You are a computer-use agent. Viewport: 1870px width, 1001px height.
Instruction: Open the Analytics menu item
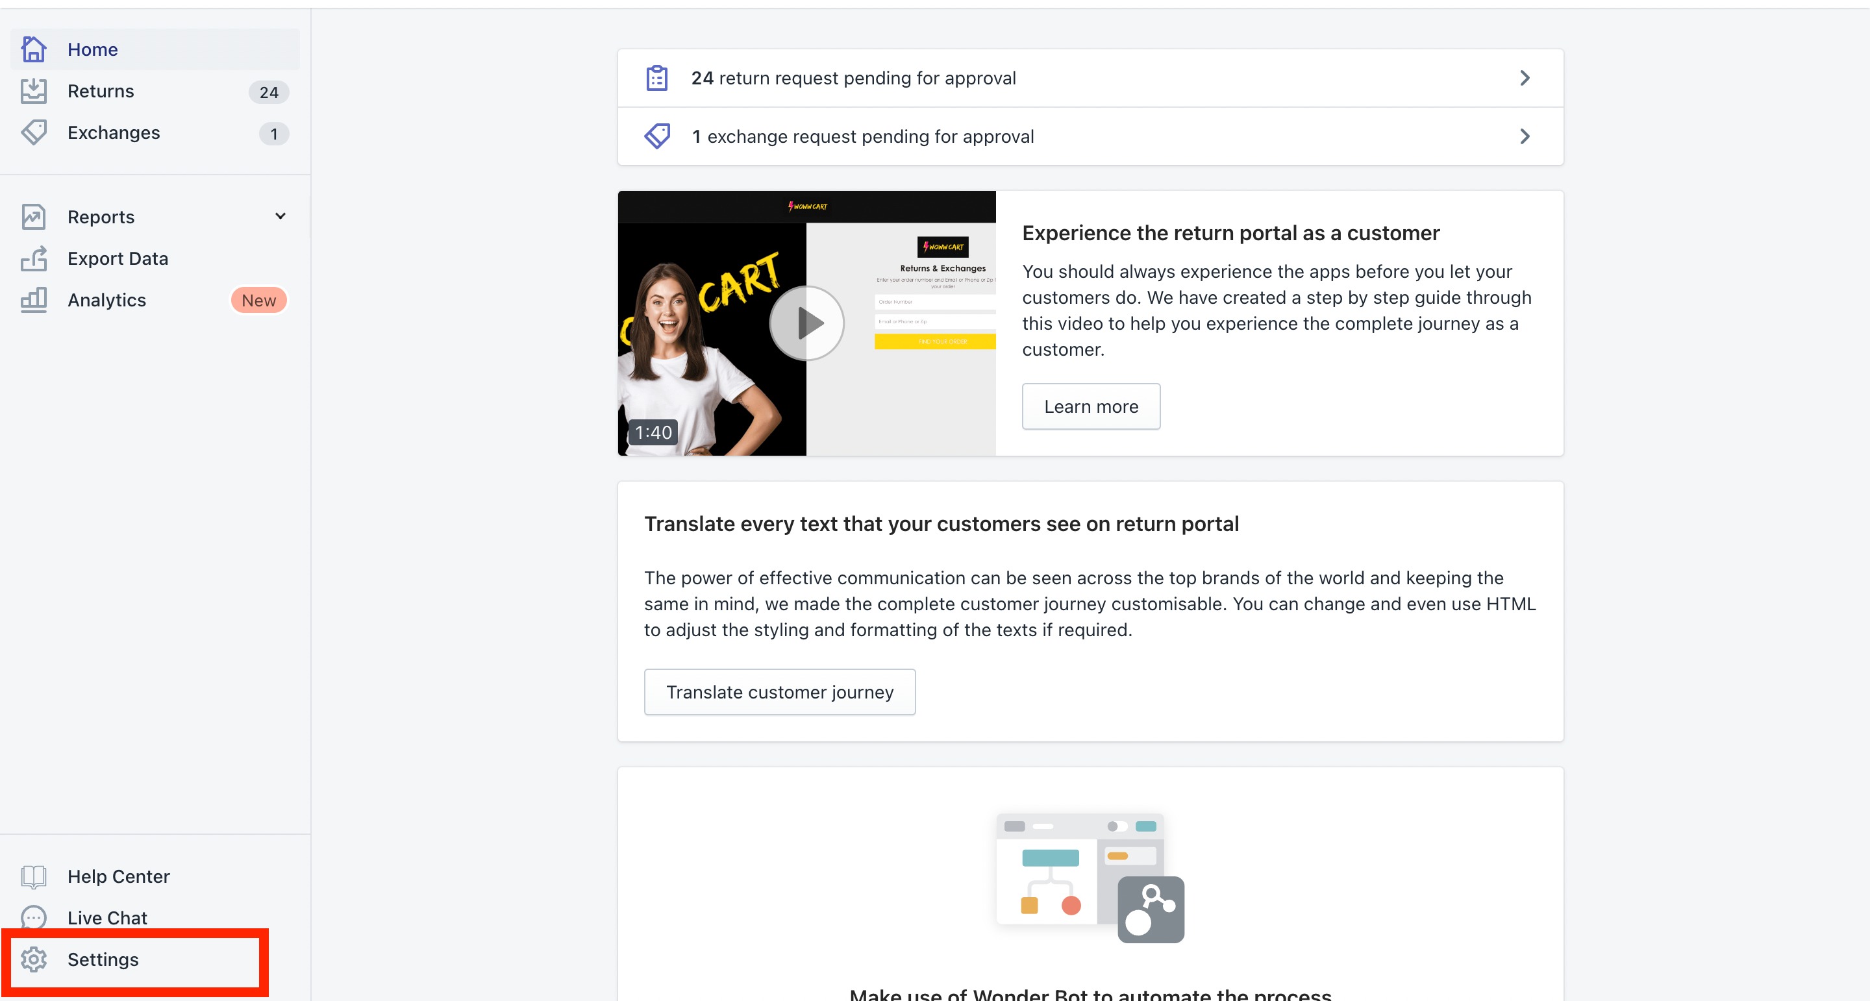coord(106,300)
